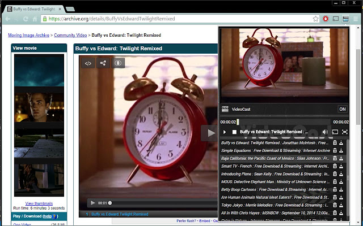363x226 pixels.
Task: Click the embed code icon on video
Action: click(x=88, y=63)
